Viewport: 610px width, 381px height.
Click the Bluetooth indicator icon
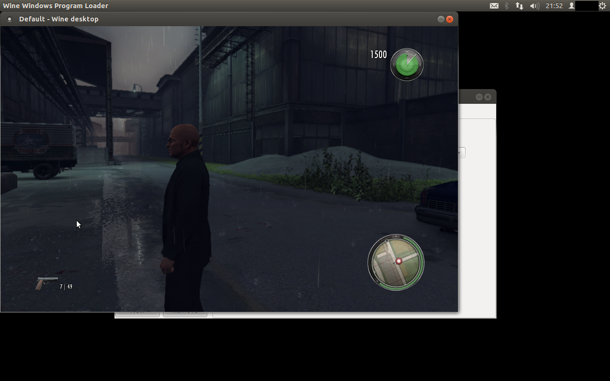(507, 6)
